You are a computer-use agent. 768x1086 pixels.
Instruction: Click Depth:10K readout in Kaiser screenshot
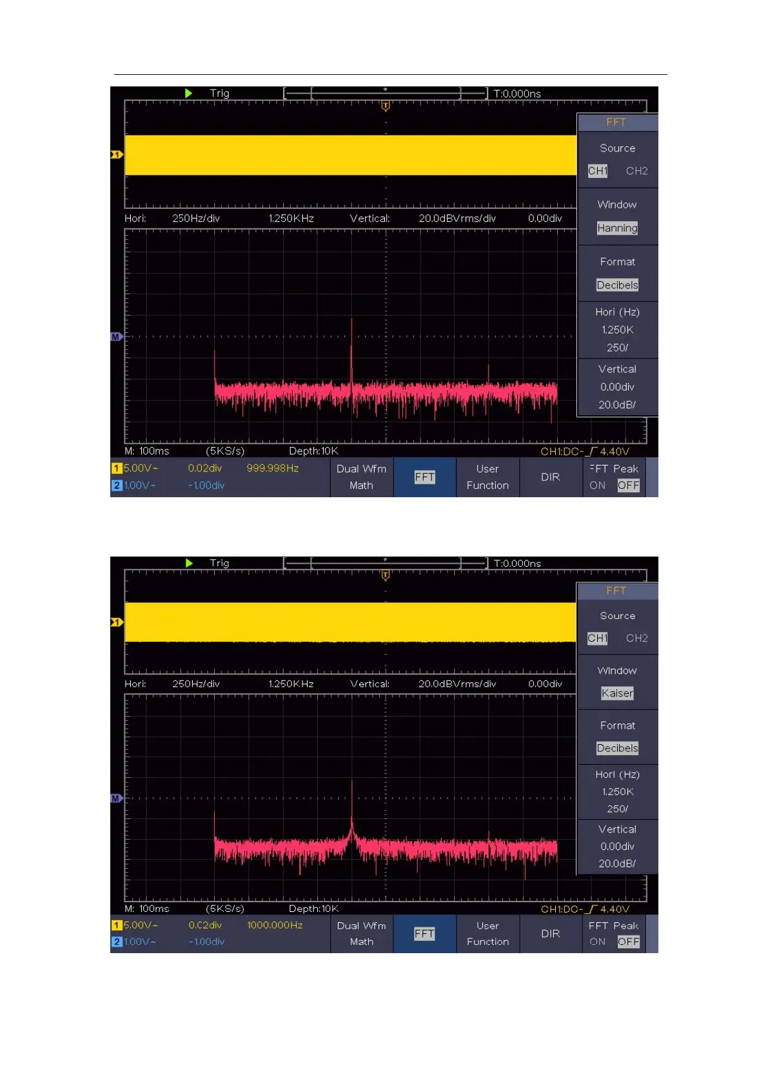pyautogui.click(x=313, y=909)
